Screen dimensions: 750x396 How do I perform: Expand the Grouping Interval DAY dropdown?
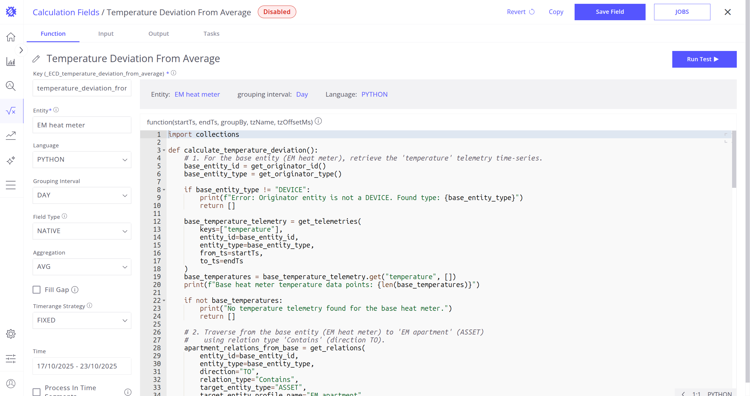point(82,195)
